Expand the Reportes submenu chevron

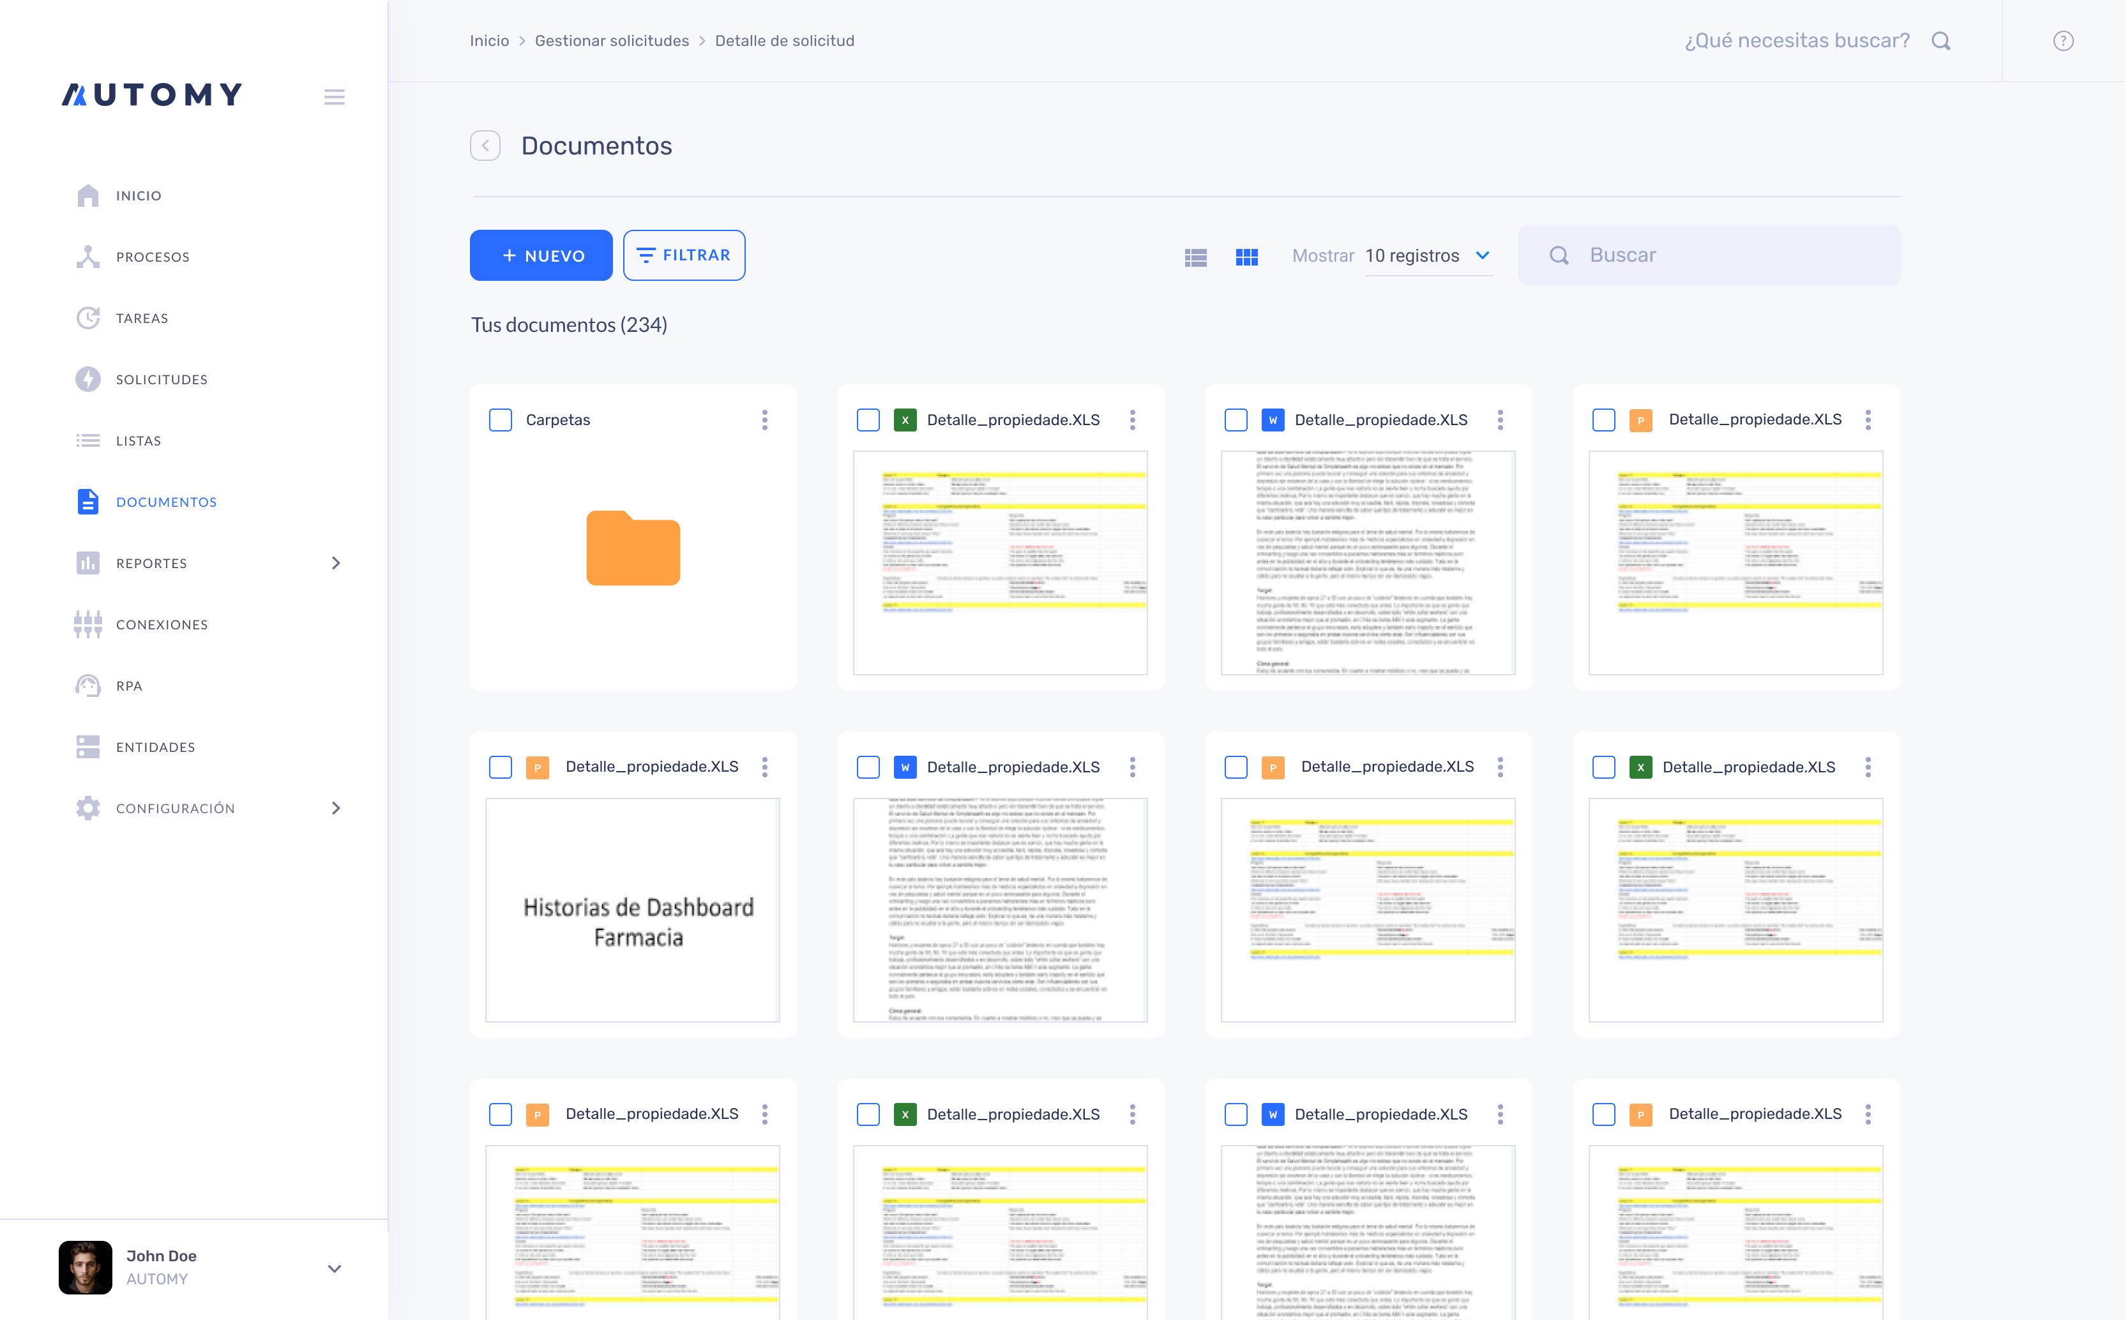click(x=336, y=563)
